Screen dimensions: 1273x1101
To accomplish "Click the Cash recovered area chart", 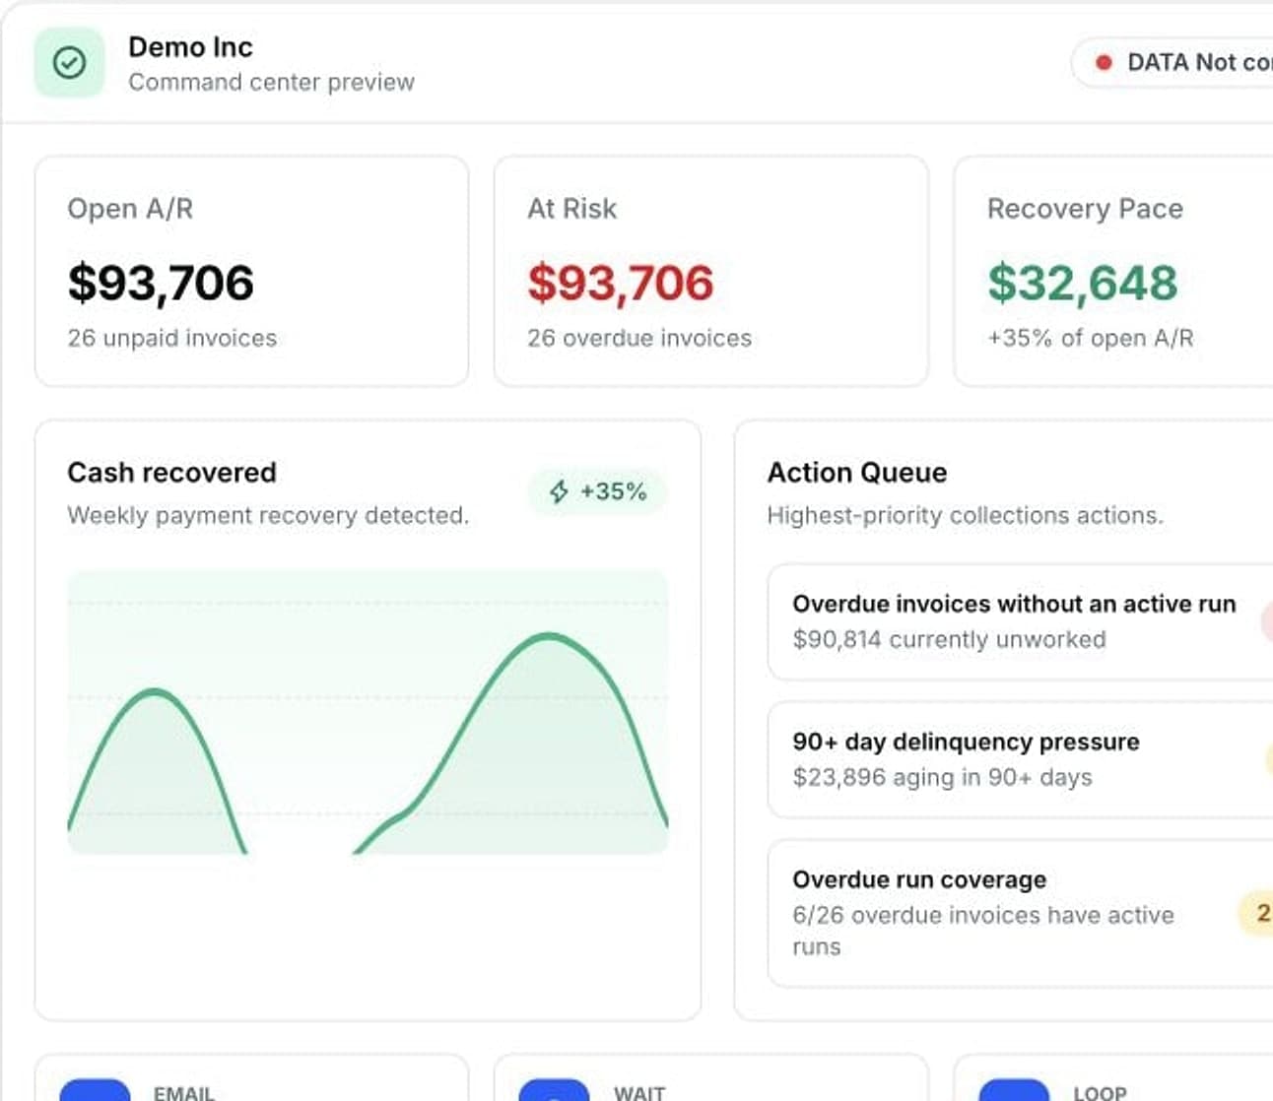I will coord(368,712).
